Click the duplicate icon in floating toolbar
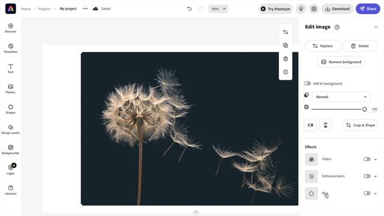The height and width of the screenshot is (216, 384). pyautogui.click(x=286, y=46)
